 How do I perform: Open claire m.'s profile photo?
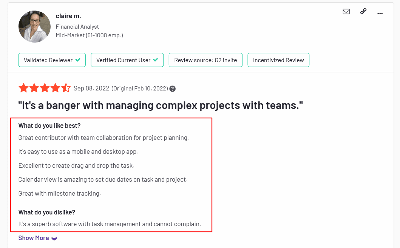pos(34,26)
